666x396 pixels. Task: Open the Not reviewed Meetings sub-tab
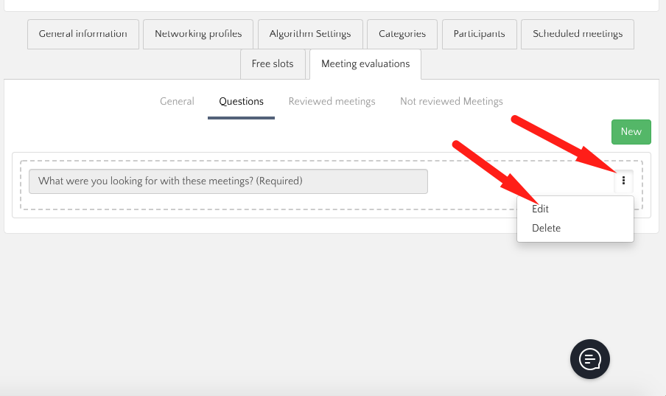(x=451, y=101)
